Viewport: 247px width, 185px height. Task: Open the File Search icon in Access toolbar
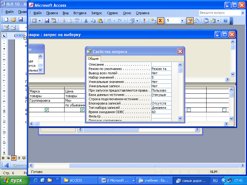[54, 21]
